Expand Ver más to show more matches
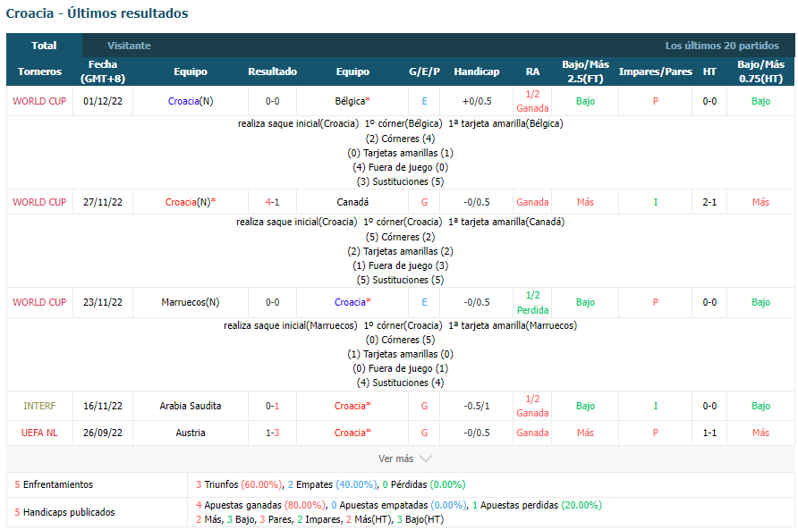The width and height of the screenshot is (798, 530). click(404, 458)
